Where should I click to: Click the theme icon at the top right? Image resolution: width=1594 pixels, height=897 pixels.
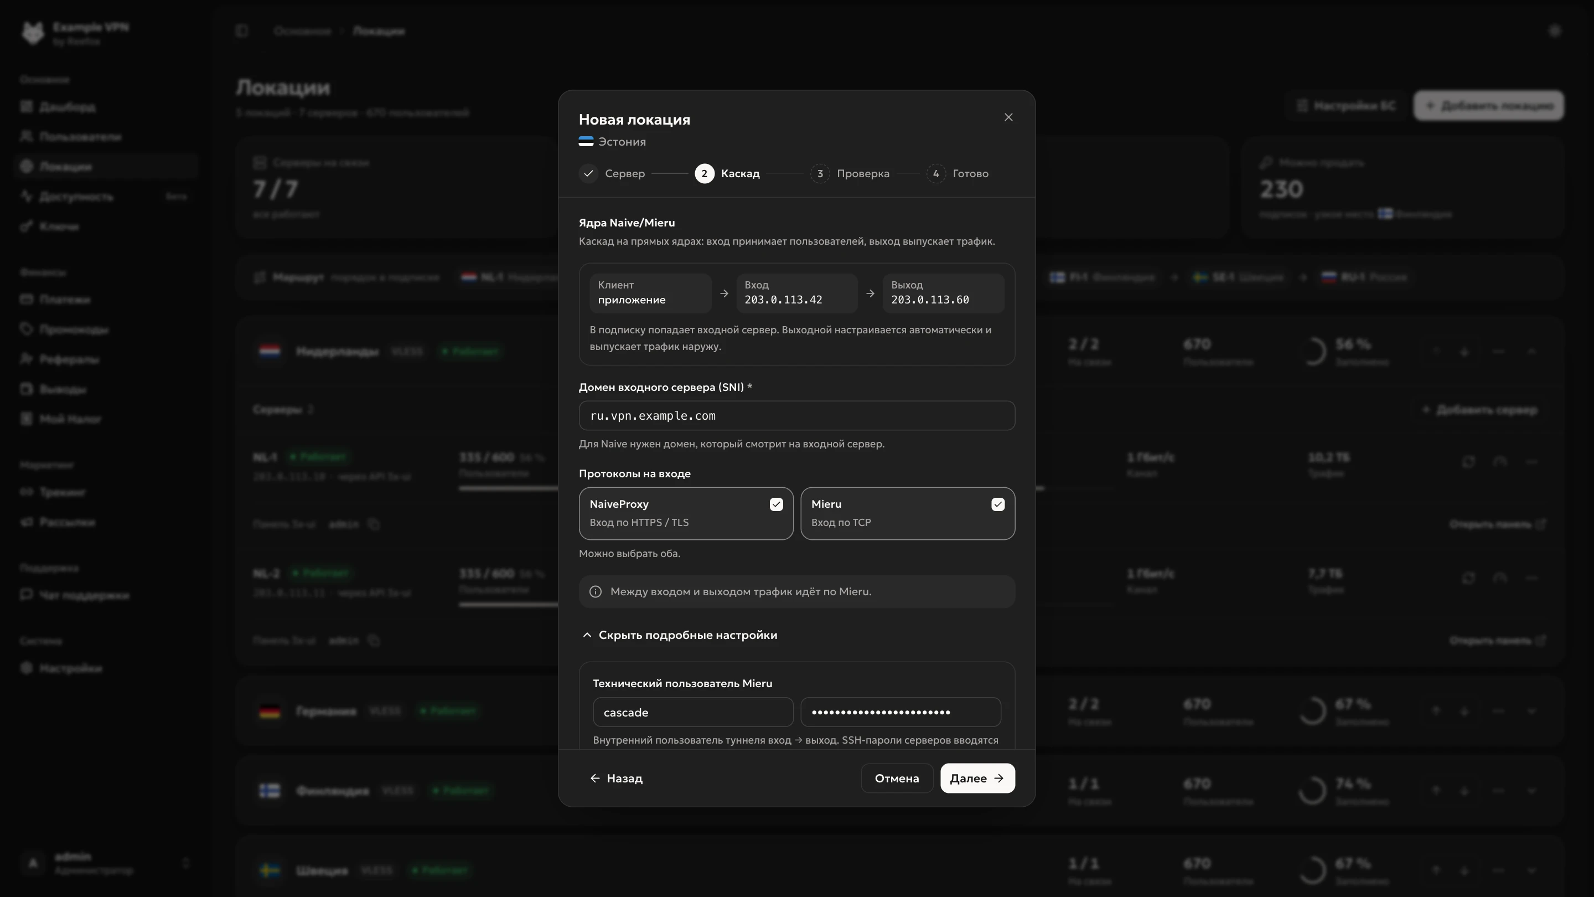point(1554,31)
